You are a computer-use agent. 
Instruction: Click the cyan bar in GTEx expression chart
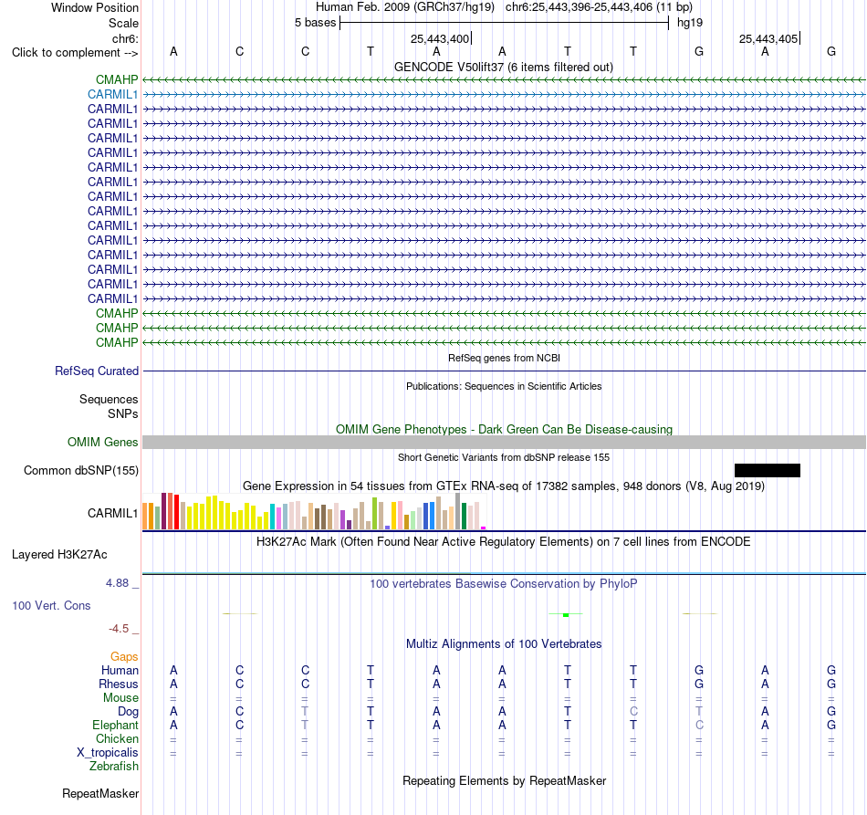(272, 517)
